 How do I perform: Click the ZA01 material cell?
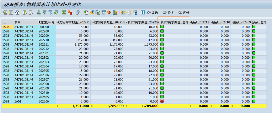pyautogui.click(x=26, y=101)
